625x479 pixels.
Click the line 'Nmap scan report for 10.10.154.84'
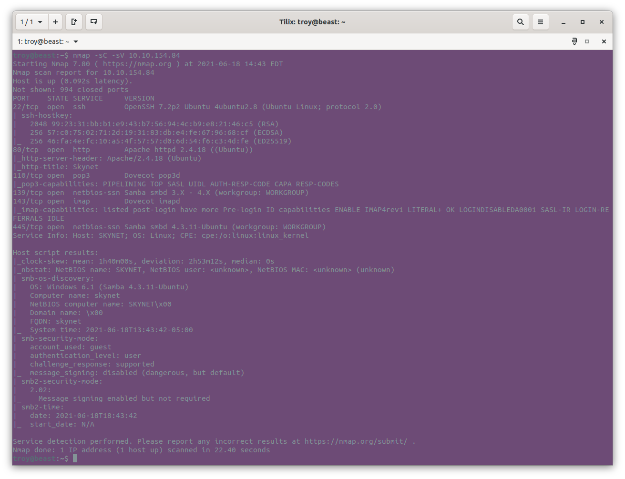84,72
